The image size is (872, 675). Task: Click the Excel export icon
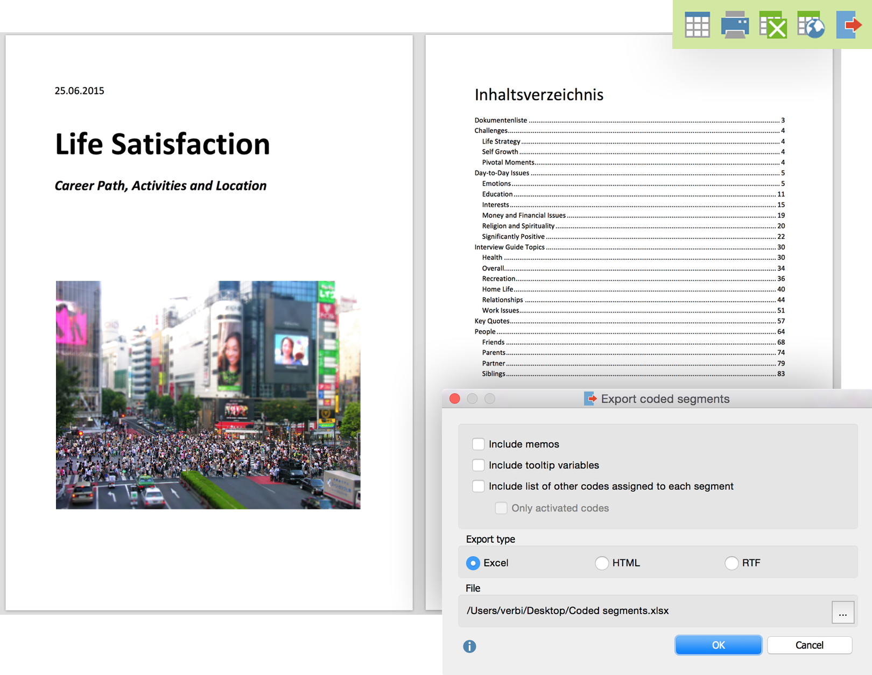click(773, 25)
